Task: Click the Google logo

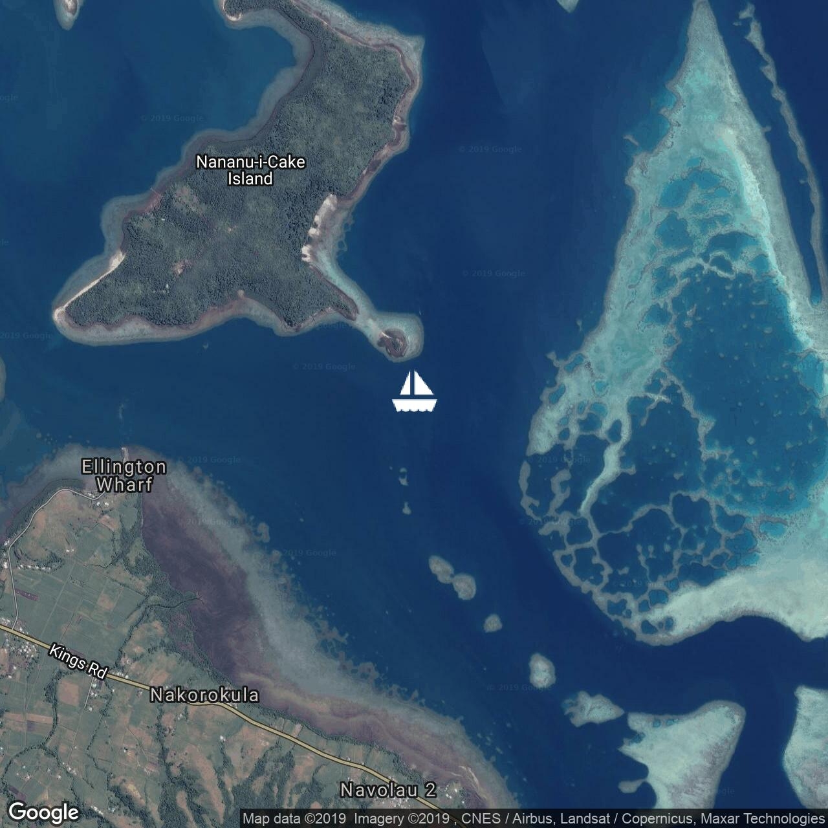Action: [x=43, y=812]
